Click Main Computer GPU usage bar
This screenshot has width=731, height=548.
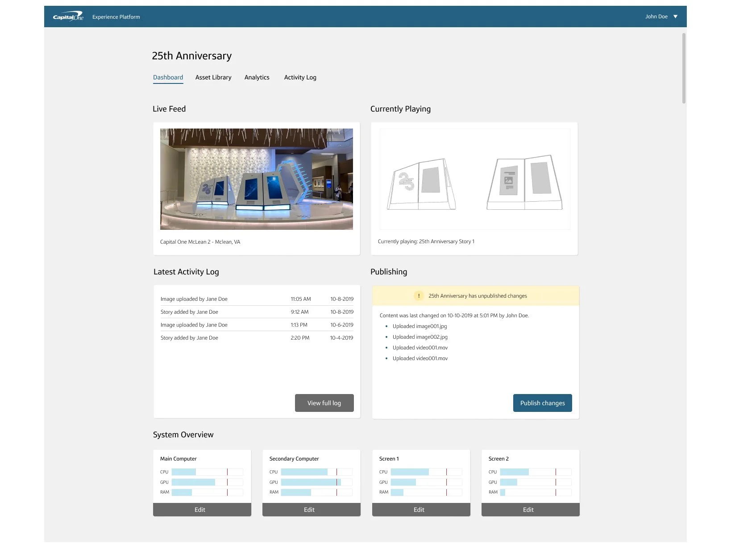[207, 482]
